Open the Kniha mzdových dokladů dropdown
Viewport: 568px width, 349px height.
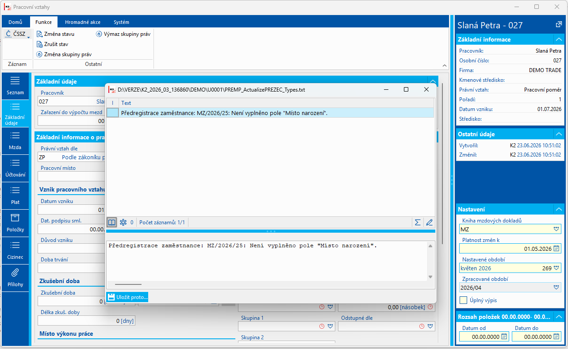point(556,229)
